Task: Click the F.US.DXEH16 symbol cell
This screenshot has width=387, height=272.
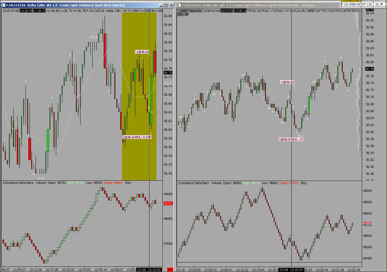Action: point(351,4)
